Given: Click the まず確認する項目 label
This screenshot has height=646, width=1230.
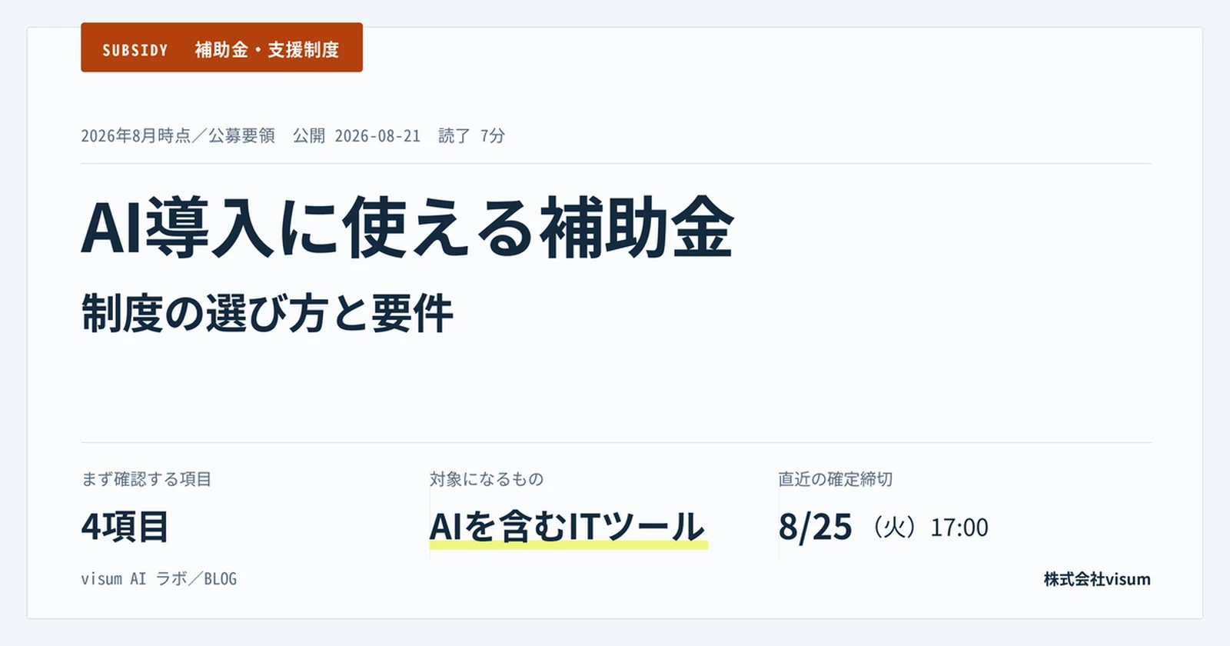Looking at the screenshot, I should click(146, 479).
